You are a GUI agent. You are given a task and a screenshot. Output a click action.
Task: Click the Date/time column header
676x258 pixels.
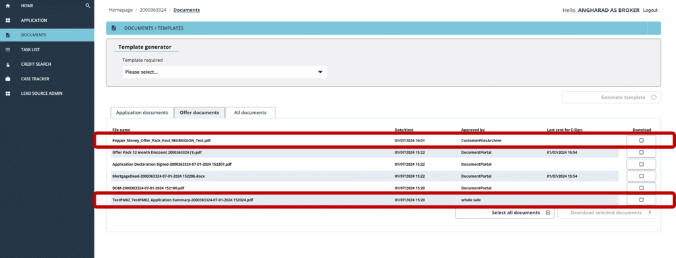(x=404, y=130)
